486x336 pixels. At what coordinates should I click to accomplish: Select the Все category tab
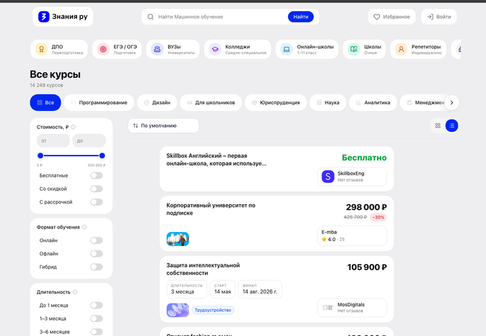point(45,103)
